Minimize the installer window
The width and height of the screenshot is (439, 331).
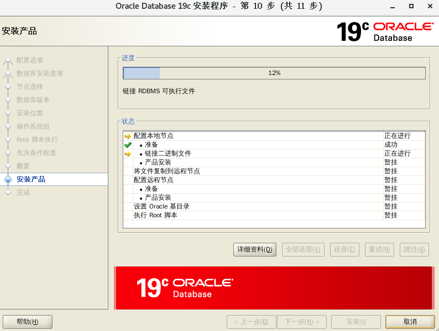(393, 7)
